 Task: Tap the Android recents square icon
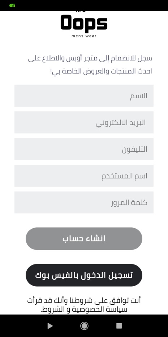(119, 326)
